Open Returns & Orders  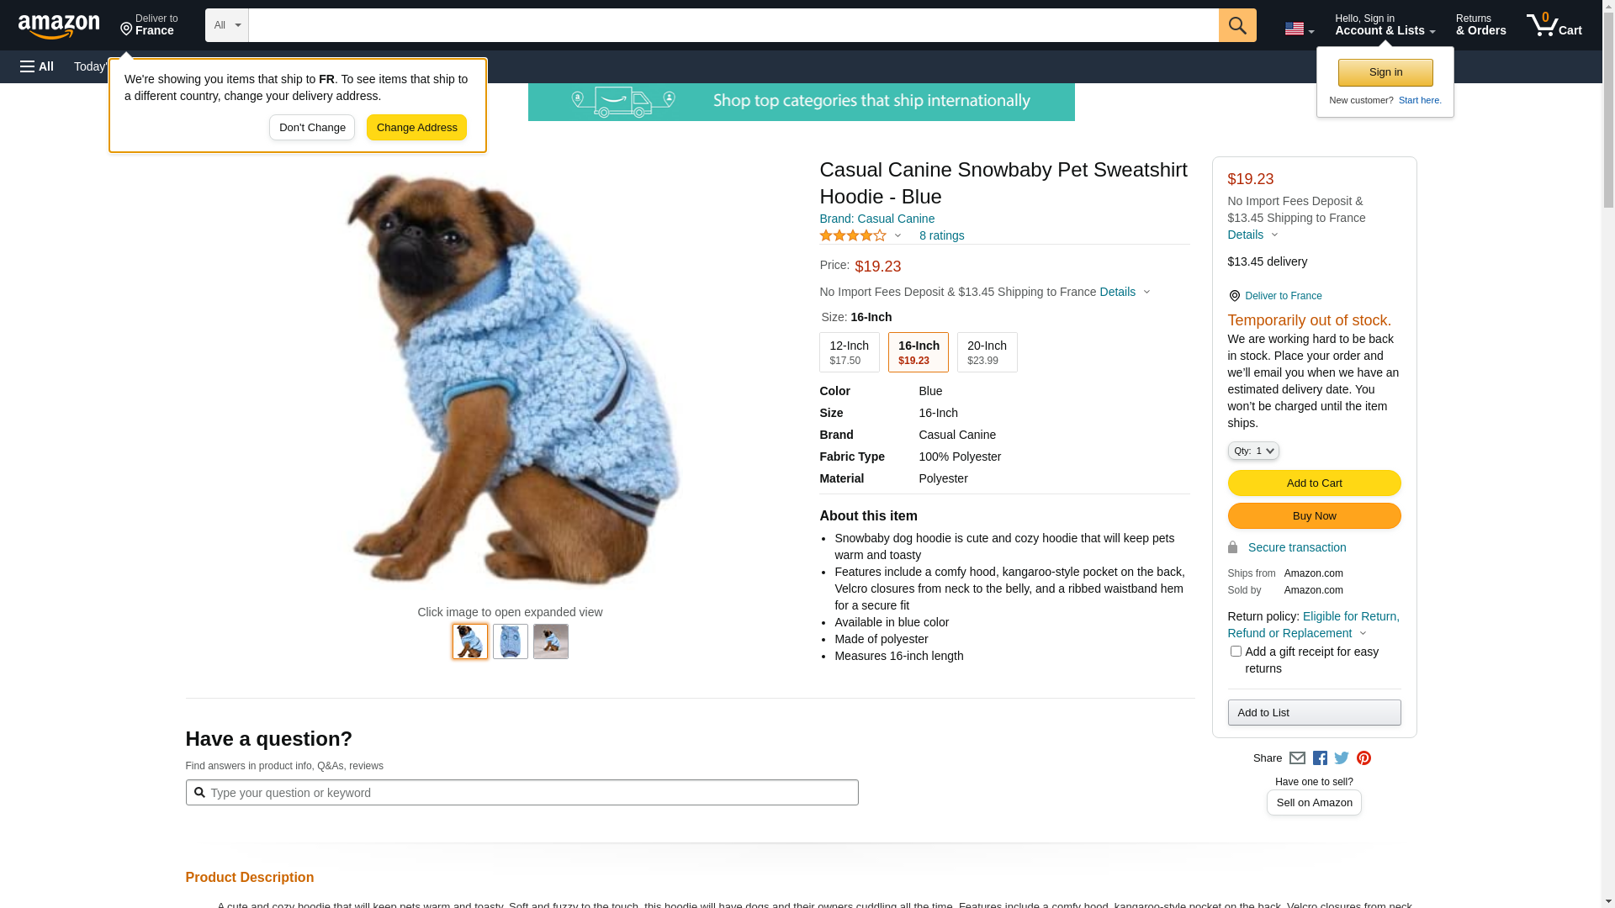1480,25
